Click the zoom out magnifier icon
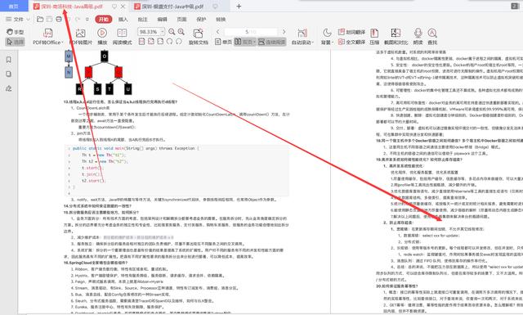Image resolution: width=523 pixels, height=315 pixels. [x=172, y=32]
